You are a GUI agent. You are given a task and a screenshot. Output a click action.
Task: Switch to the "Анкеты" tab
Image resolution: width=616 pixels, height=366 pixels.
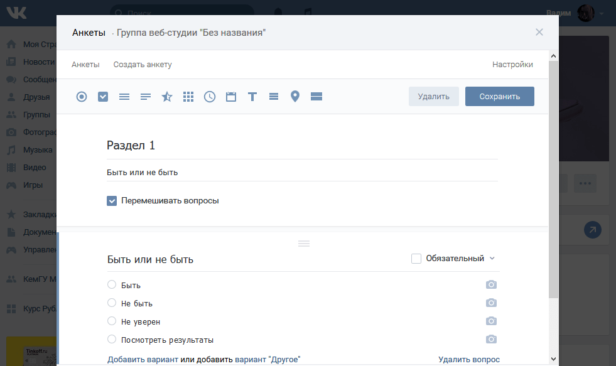pyautogui.click(x=85, y=65)
